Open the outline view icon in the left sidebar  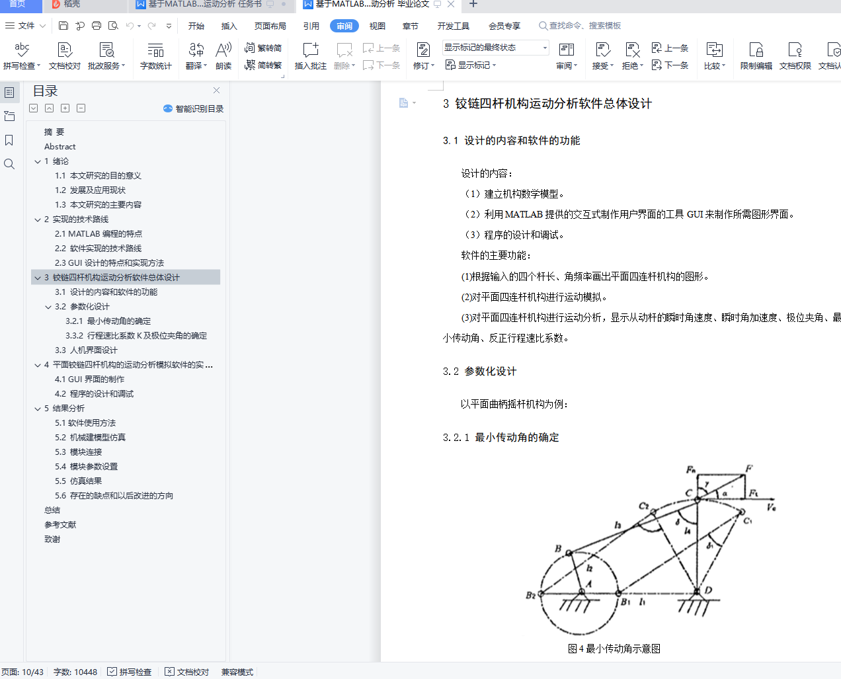(9, 93)
